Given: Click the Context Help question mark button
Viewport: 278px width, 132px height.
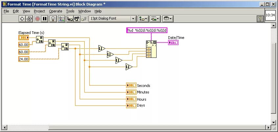Looking at the screenshot, I should pyautogui.click(x=260, y=19).
